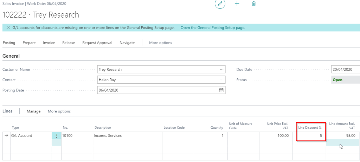Dismiss the notification with X icon
Screen dimensions: 360x162
tap(8, 28)
